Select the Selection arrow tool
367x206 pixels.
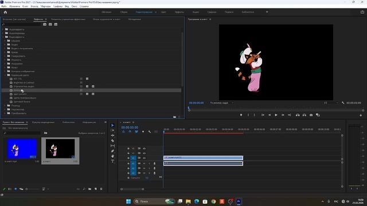112,125
